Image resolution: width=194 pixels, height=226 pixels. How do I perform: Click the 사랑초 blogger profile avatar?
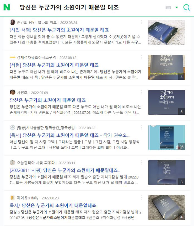[x=13, y=92]
